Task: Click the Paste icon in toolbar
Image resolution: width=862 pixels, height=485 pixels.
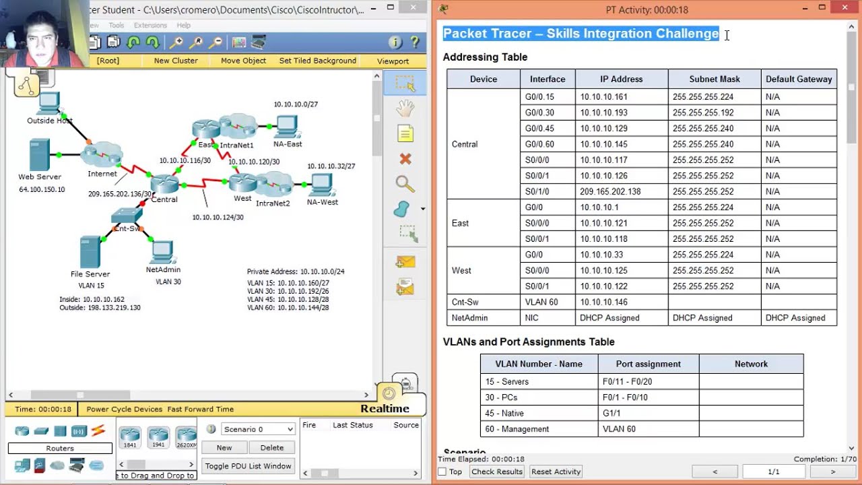Action: click(113, 42)
